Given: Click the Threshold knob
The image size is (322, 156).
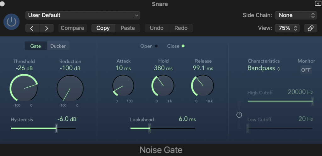Looking at the screenshot, I should point(24,88).
